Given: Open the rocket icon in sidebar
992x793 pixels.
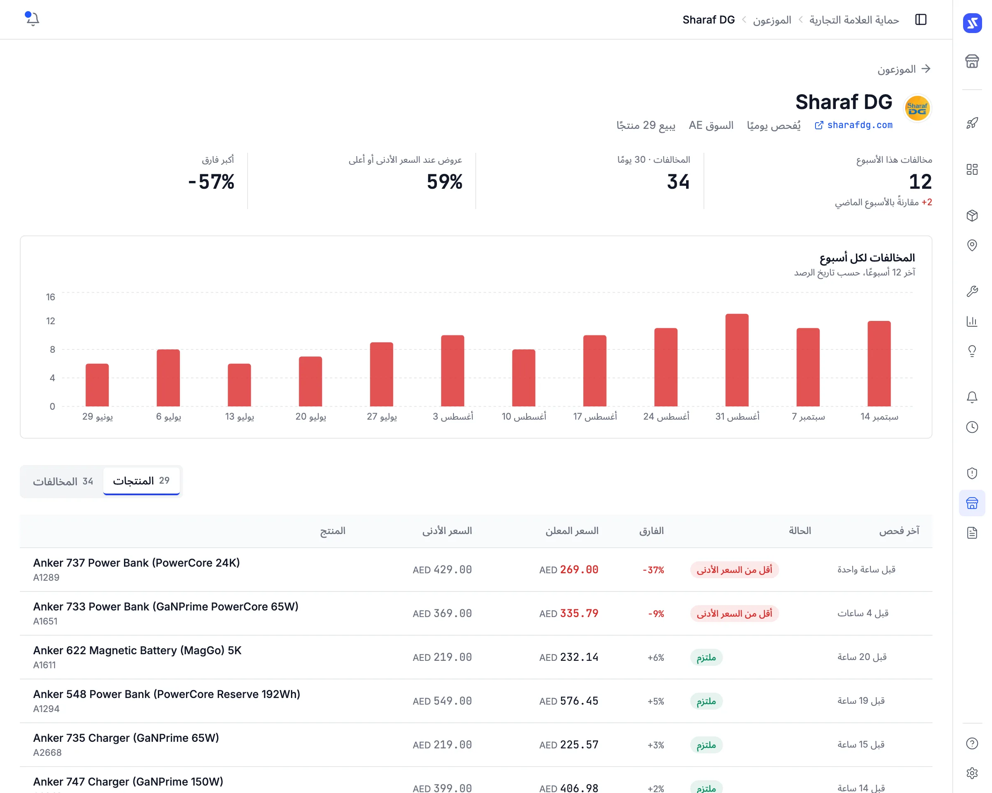Looking at the screenshot, I should point(972,123).
